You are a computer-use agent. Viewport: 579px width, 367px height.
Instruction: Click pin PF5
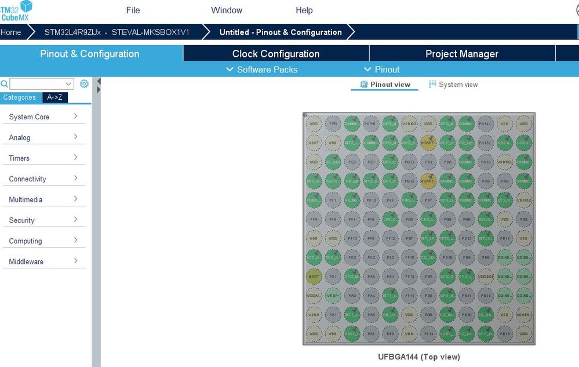point(371,219)
